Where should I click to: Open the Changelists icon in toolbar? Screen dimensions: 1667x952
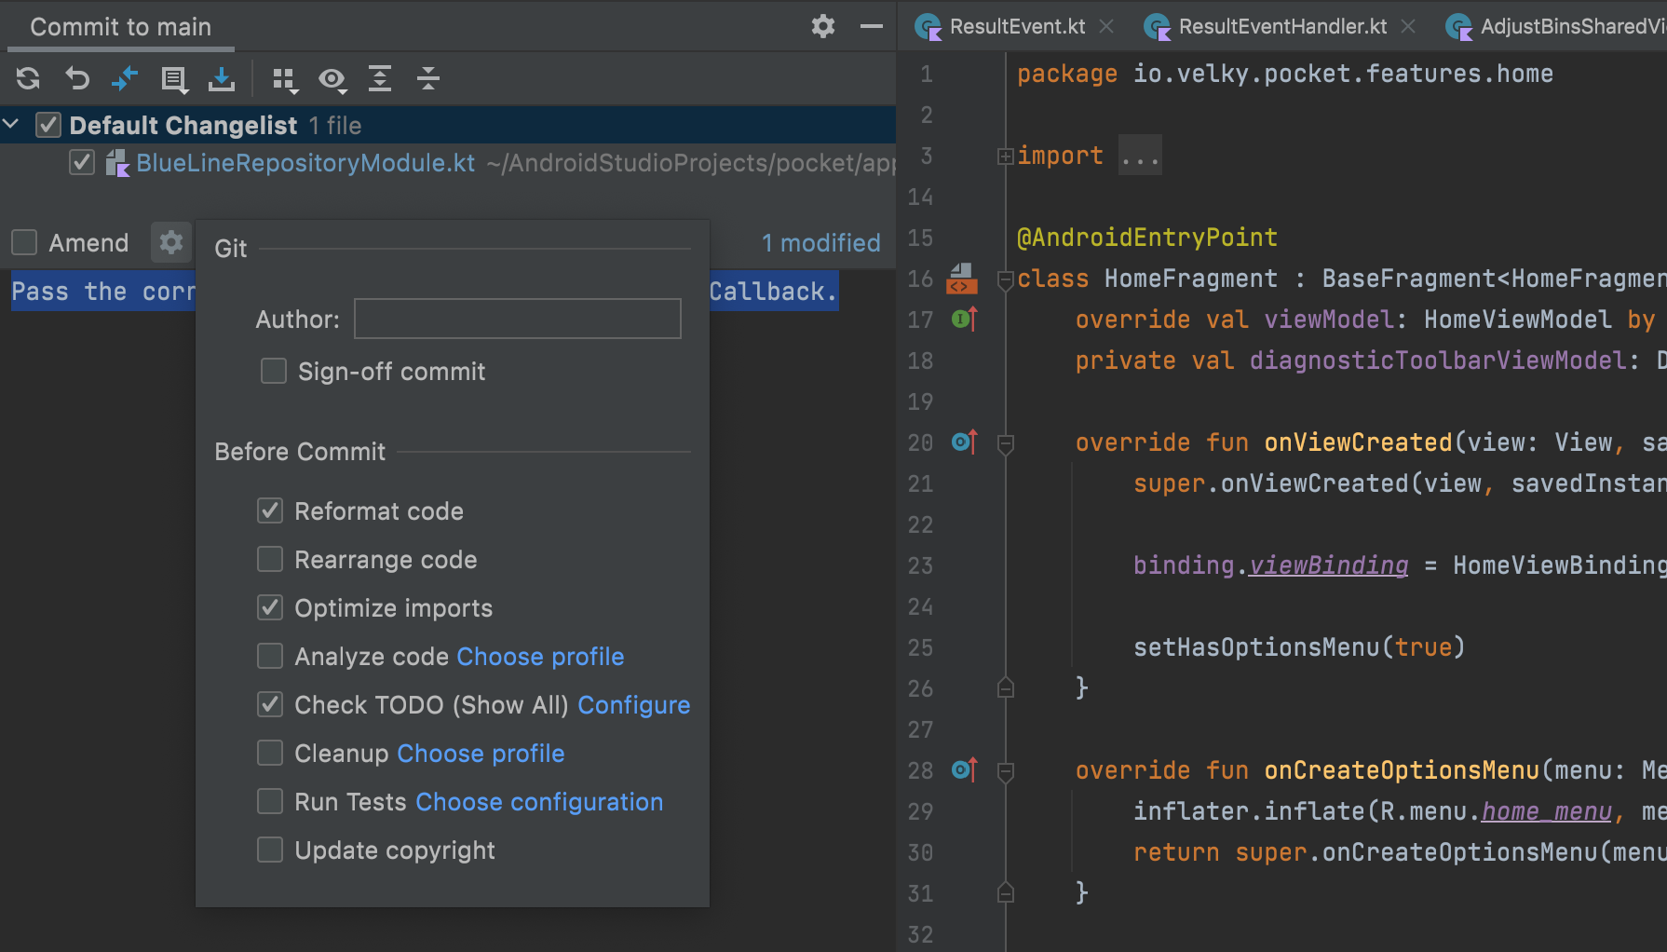pos(174,79)
